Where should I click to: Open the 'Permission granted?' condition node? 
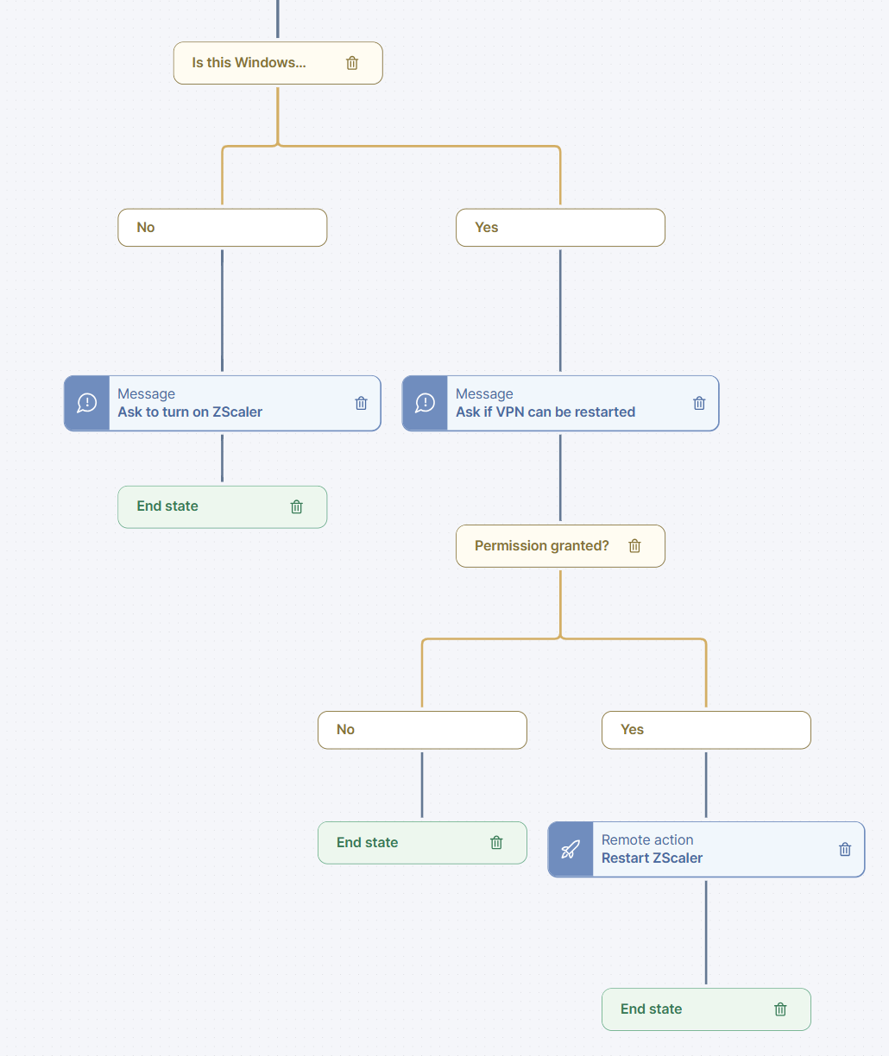click(541, 546)
